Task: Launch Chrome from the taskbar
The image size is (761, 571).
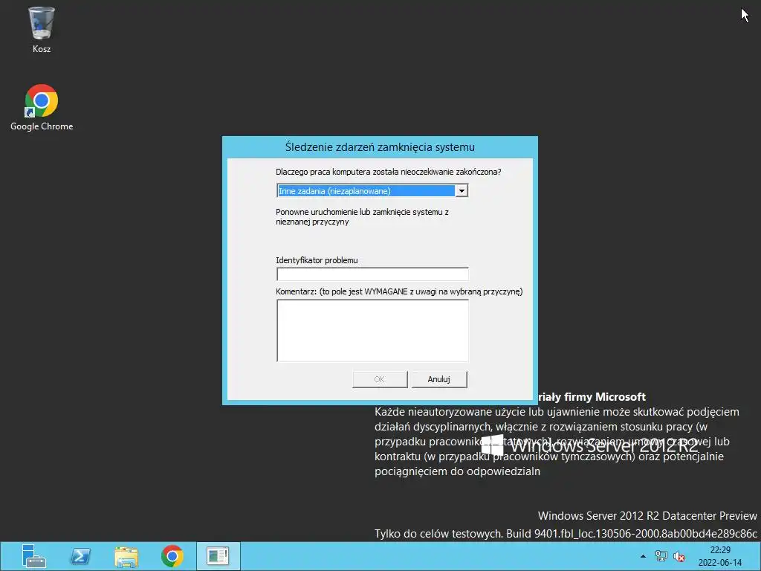Action: [172, 556]
